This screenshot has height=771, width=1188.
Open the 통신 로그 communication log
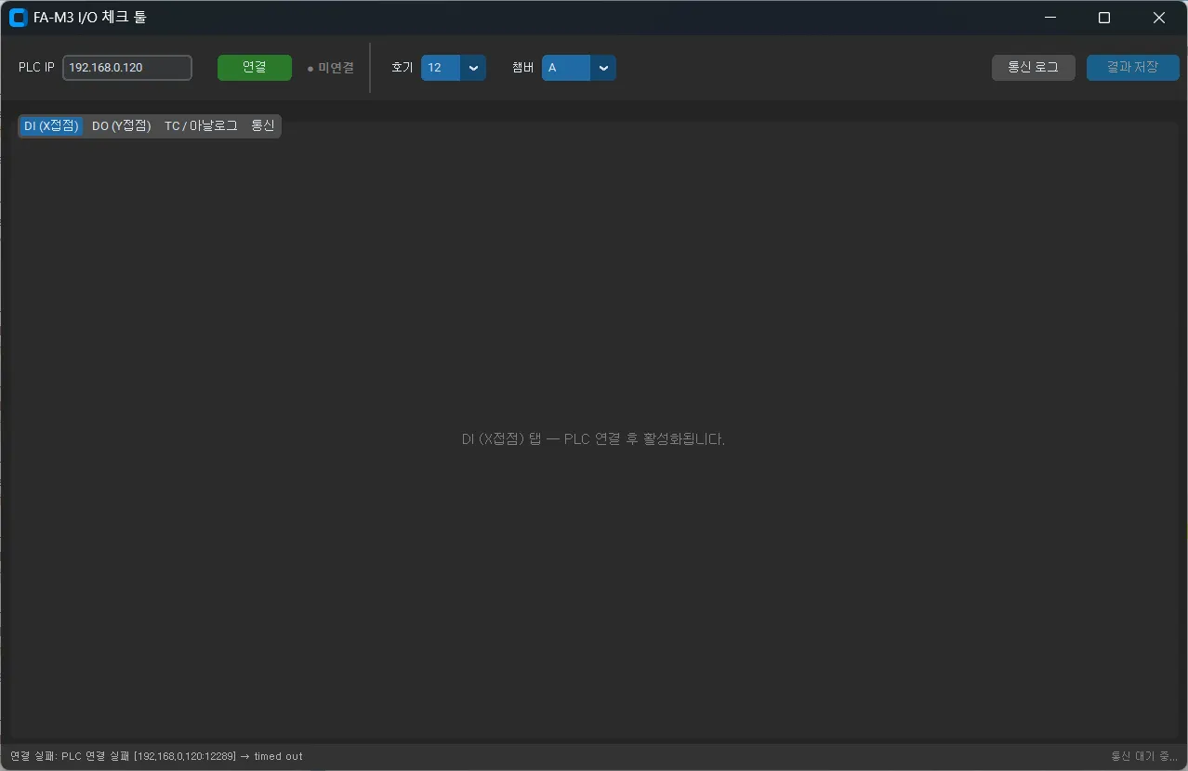(x=1033, y=68)
